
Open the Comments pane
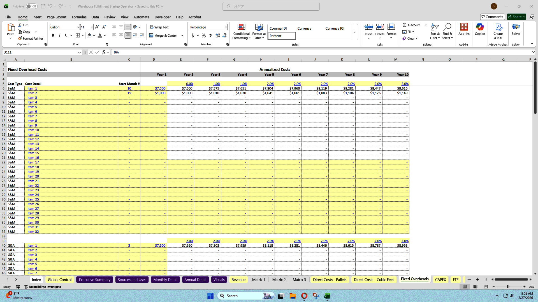coord(492,16)
